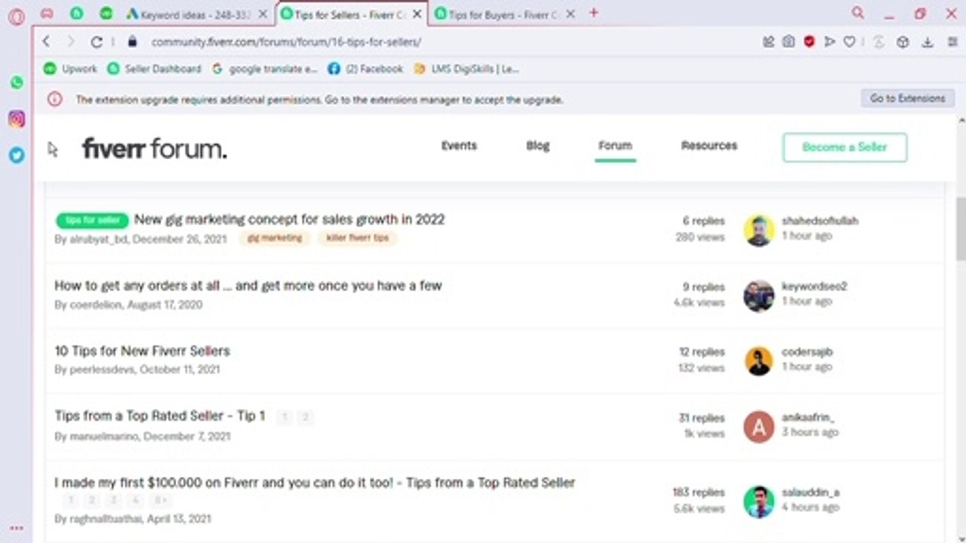The height and width of the screenshot is (543, 966).
Task: Switch to the Keyword ideas tab
Action: [x=196, y=14]
